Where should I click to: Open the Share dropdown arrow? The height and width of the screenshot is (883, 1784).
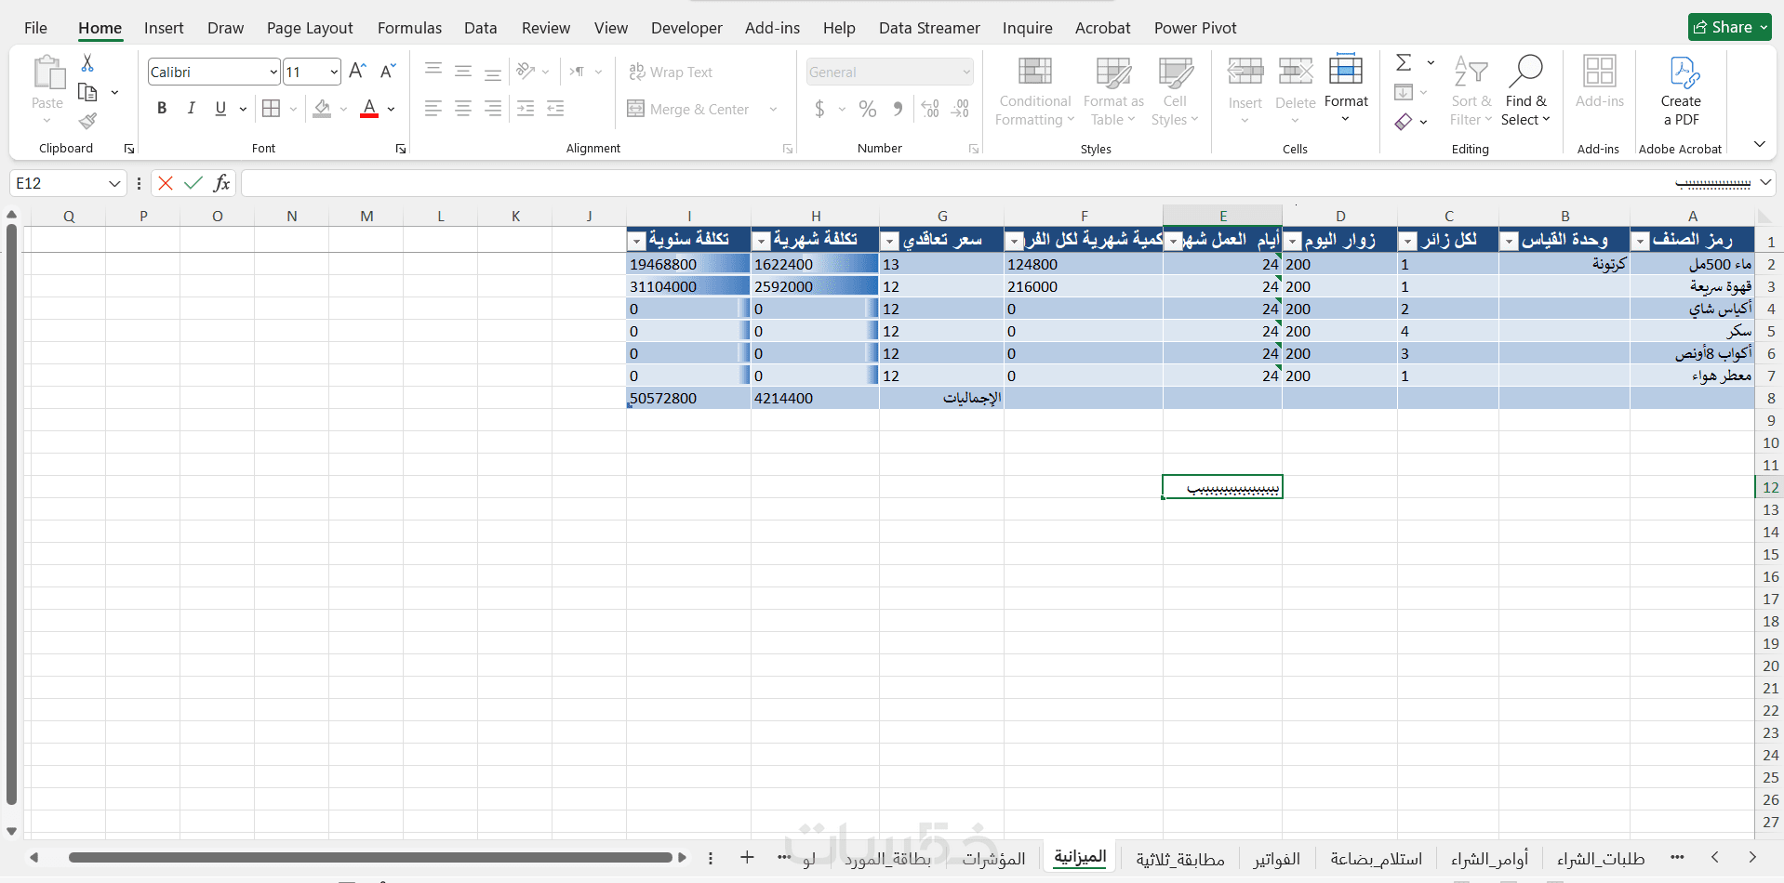click(1763, 28)
